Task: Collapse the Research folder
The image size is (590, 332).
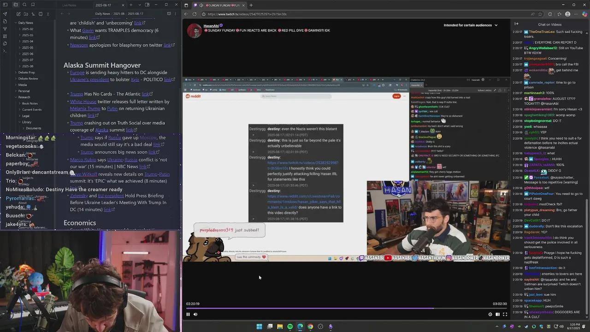Action: 24,97
